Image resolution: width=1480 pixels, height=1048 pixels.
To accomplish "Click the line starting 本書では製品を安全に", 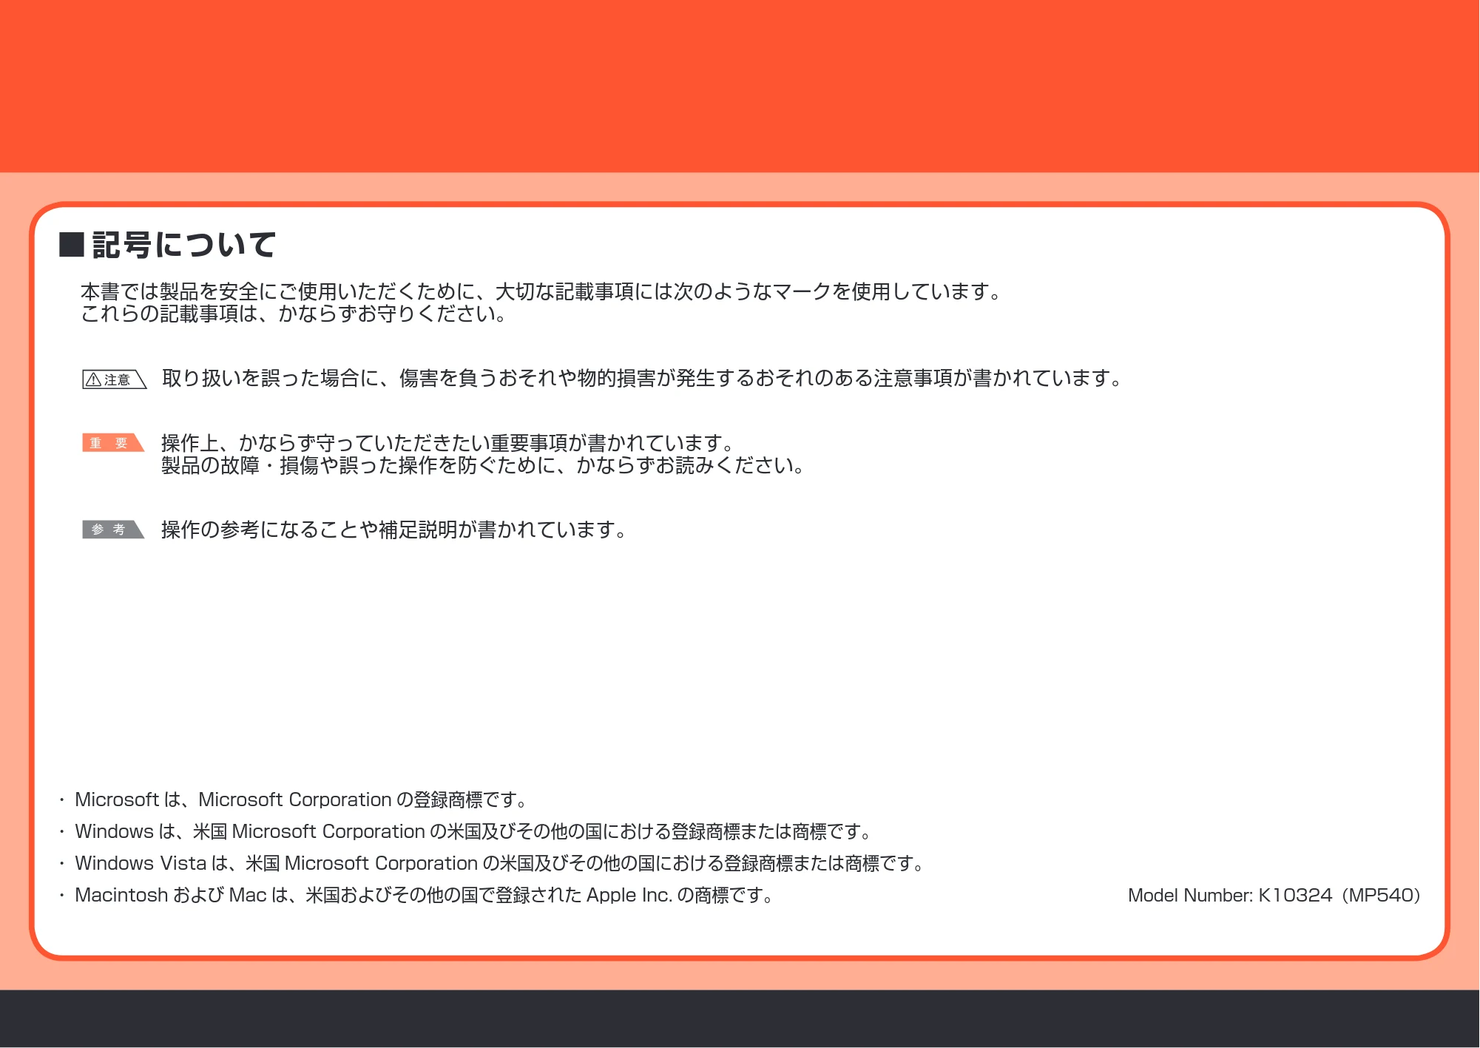I will (x=541, y=291).
